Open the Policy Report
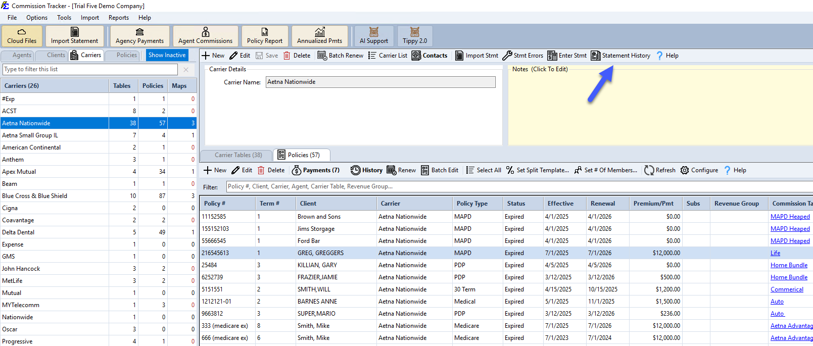Image resolution: width=813 pixels, height=346 pixels. (x=265, y=36)
